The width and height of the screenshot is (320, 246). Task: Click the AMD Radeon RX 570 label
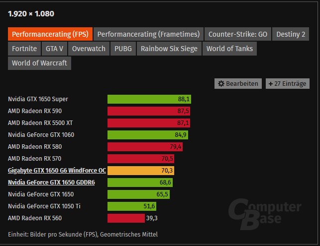35,159
